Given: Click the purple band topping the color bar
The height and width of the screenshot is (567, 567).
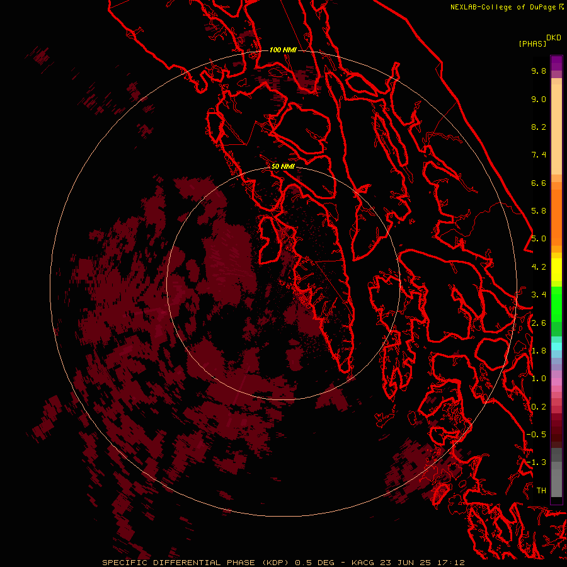Looking at the screenshot, I should tap(556, 63).
